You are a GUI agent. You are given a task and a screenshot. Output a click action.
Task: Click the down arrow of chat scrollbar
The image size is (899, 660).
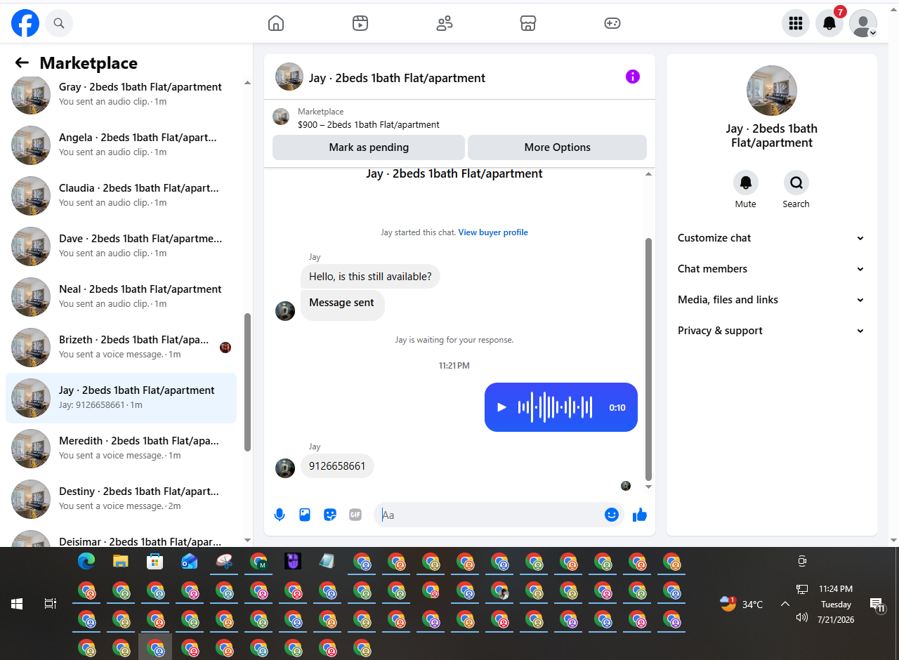(648, 487)
